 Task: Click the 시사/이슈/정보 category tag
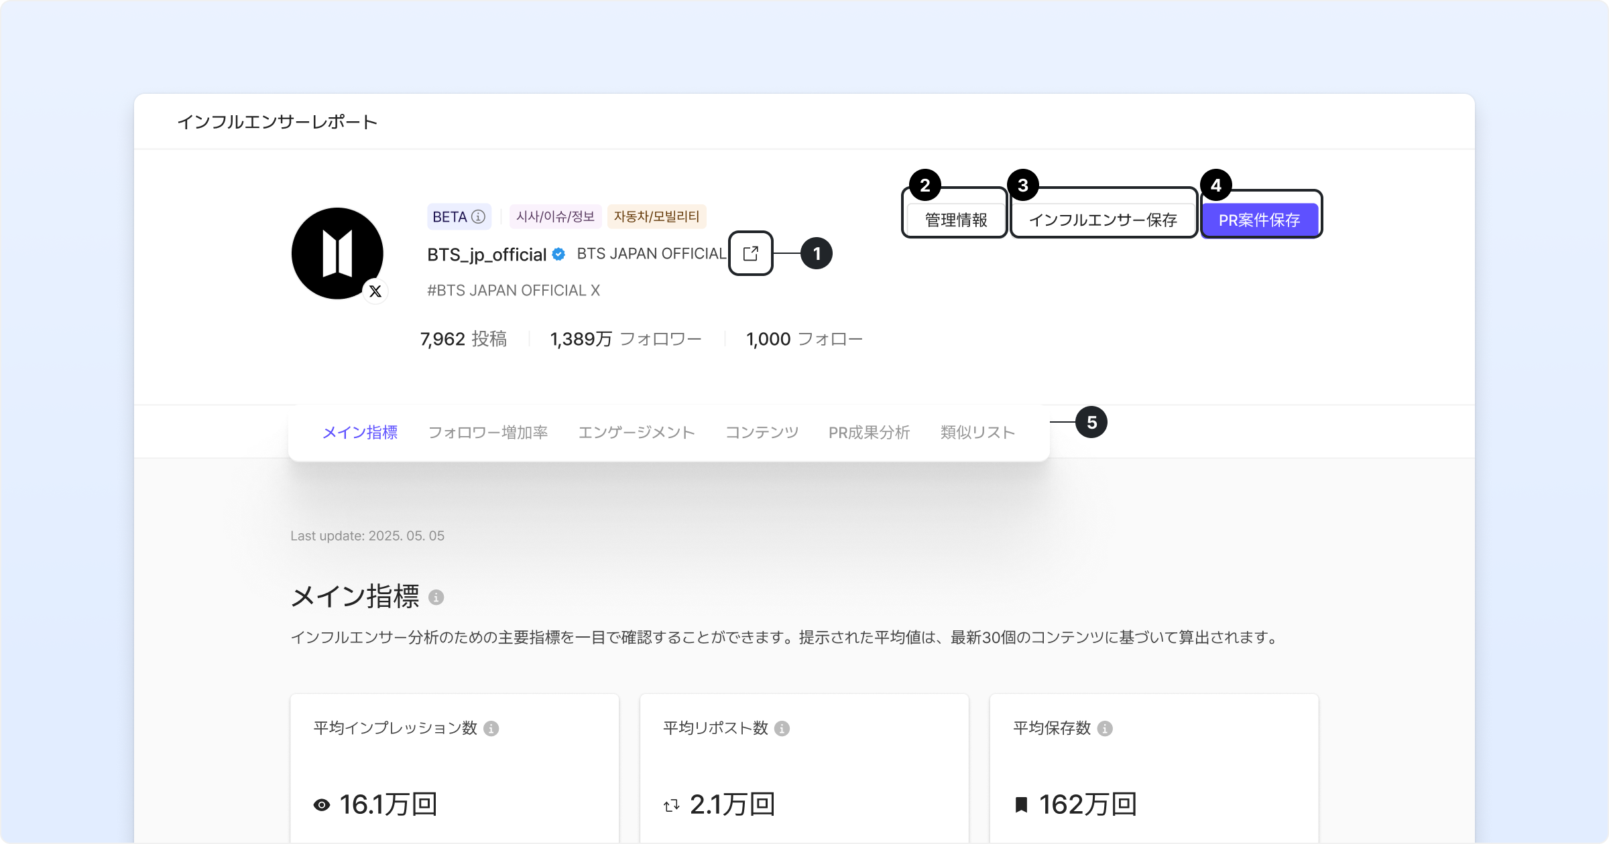tap(555, 216)
